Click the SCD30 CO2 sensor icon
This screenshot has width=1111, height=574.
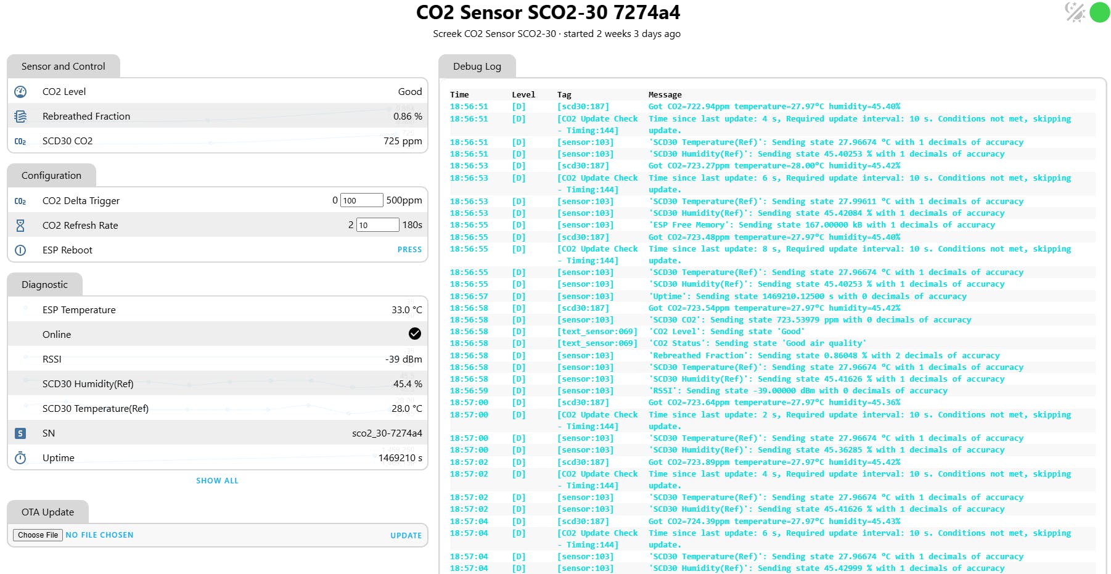[x=20, y=141]
